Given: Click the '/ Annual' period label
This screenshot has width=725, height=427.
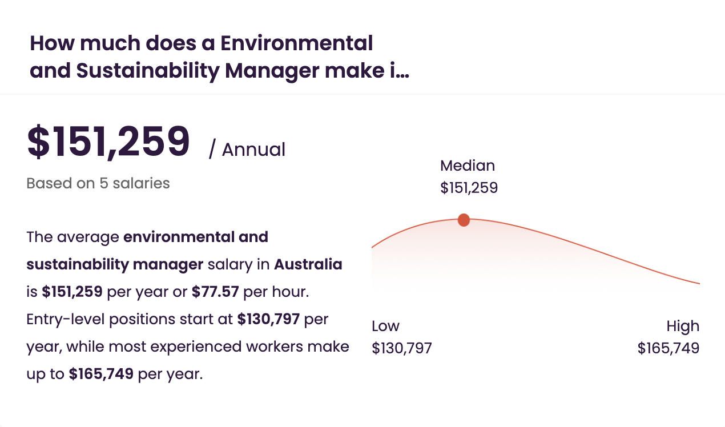Looking at the screenshot, I should pos(247,150).
